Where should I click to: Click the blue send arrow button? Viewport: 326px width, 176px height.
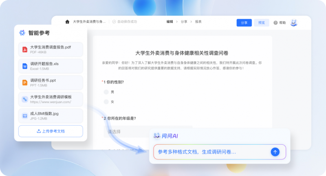275,152
